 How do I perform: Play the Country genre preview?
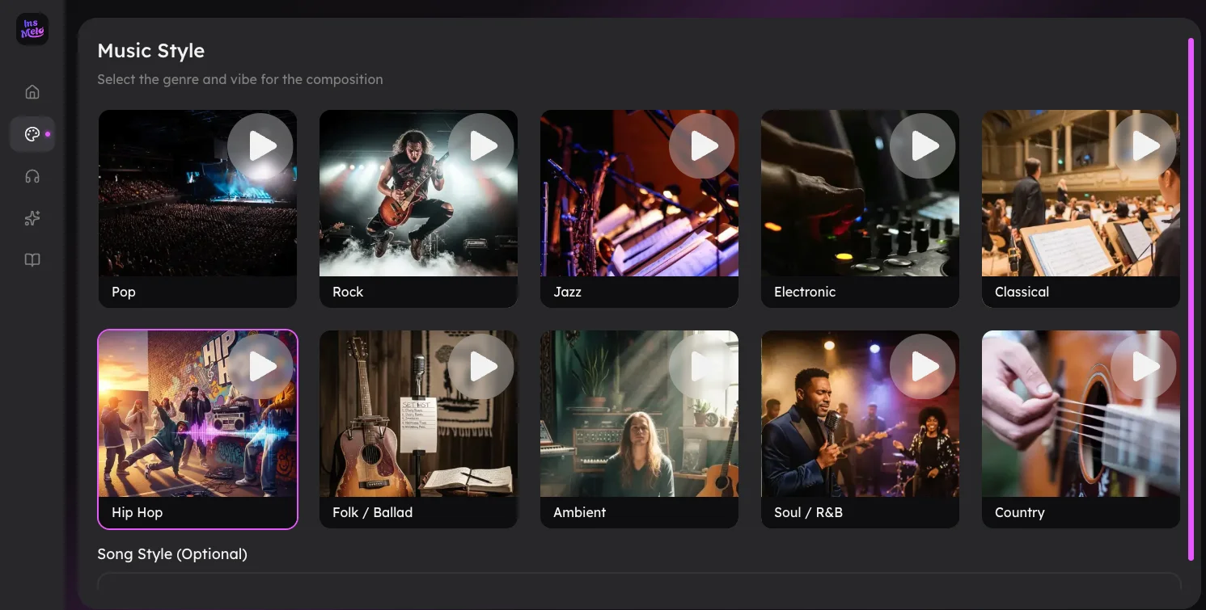click(x=1144, y=367)
